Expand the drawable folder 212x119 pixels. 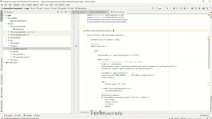pyautogui.click(x=9, y=43)
